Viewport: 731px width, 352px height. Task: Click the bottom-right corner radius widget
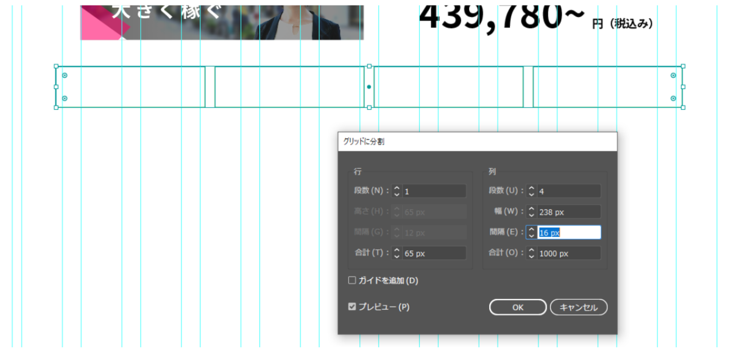pyautogui.click(x=673, y=98)
